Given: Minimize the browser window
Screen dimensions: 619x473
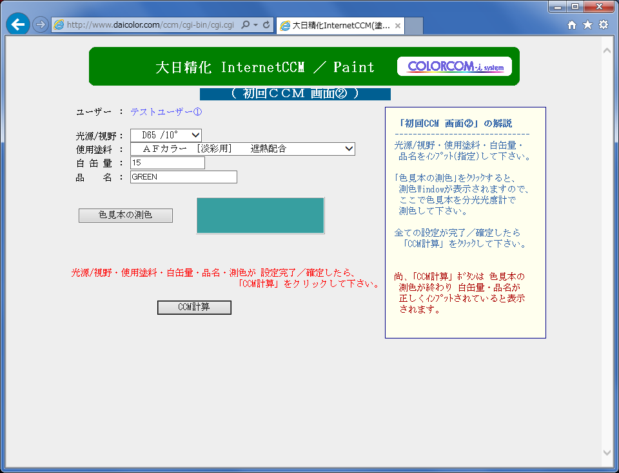Looking at the screenshot, I should 558,6.
